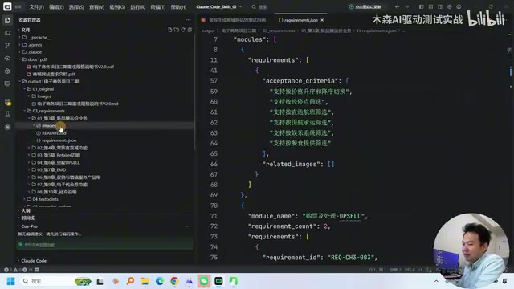This screenshot has width=514, height=289.
Task: Open Google Chrome from the taskbar
Action: click(x=174, y=281)
